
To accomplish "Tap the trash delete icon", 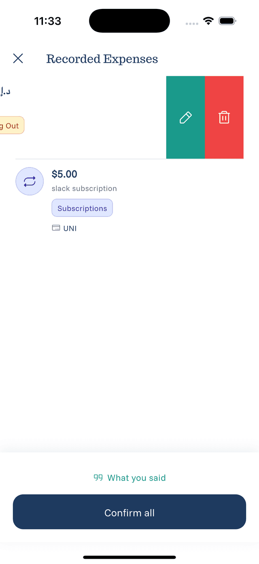I will pos(224,117).
